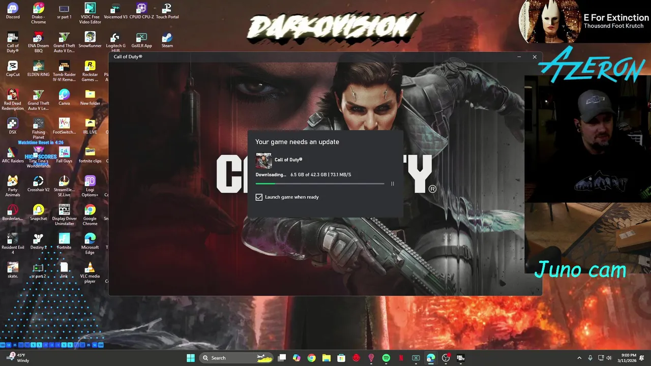Select the sr part 1 desktop file
Screen dimensions: 651x366
pos(64,11)
